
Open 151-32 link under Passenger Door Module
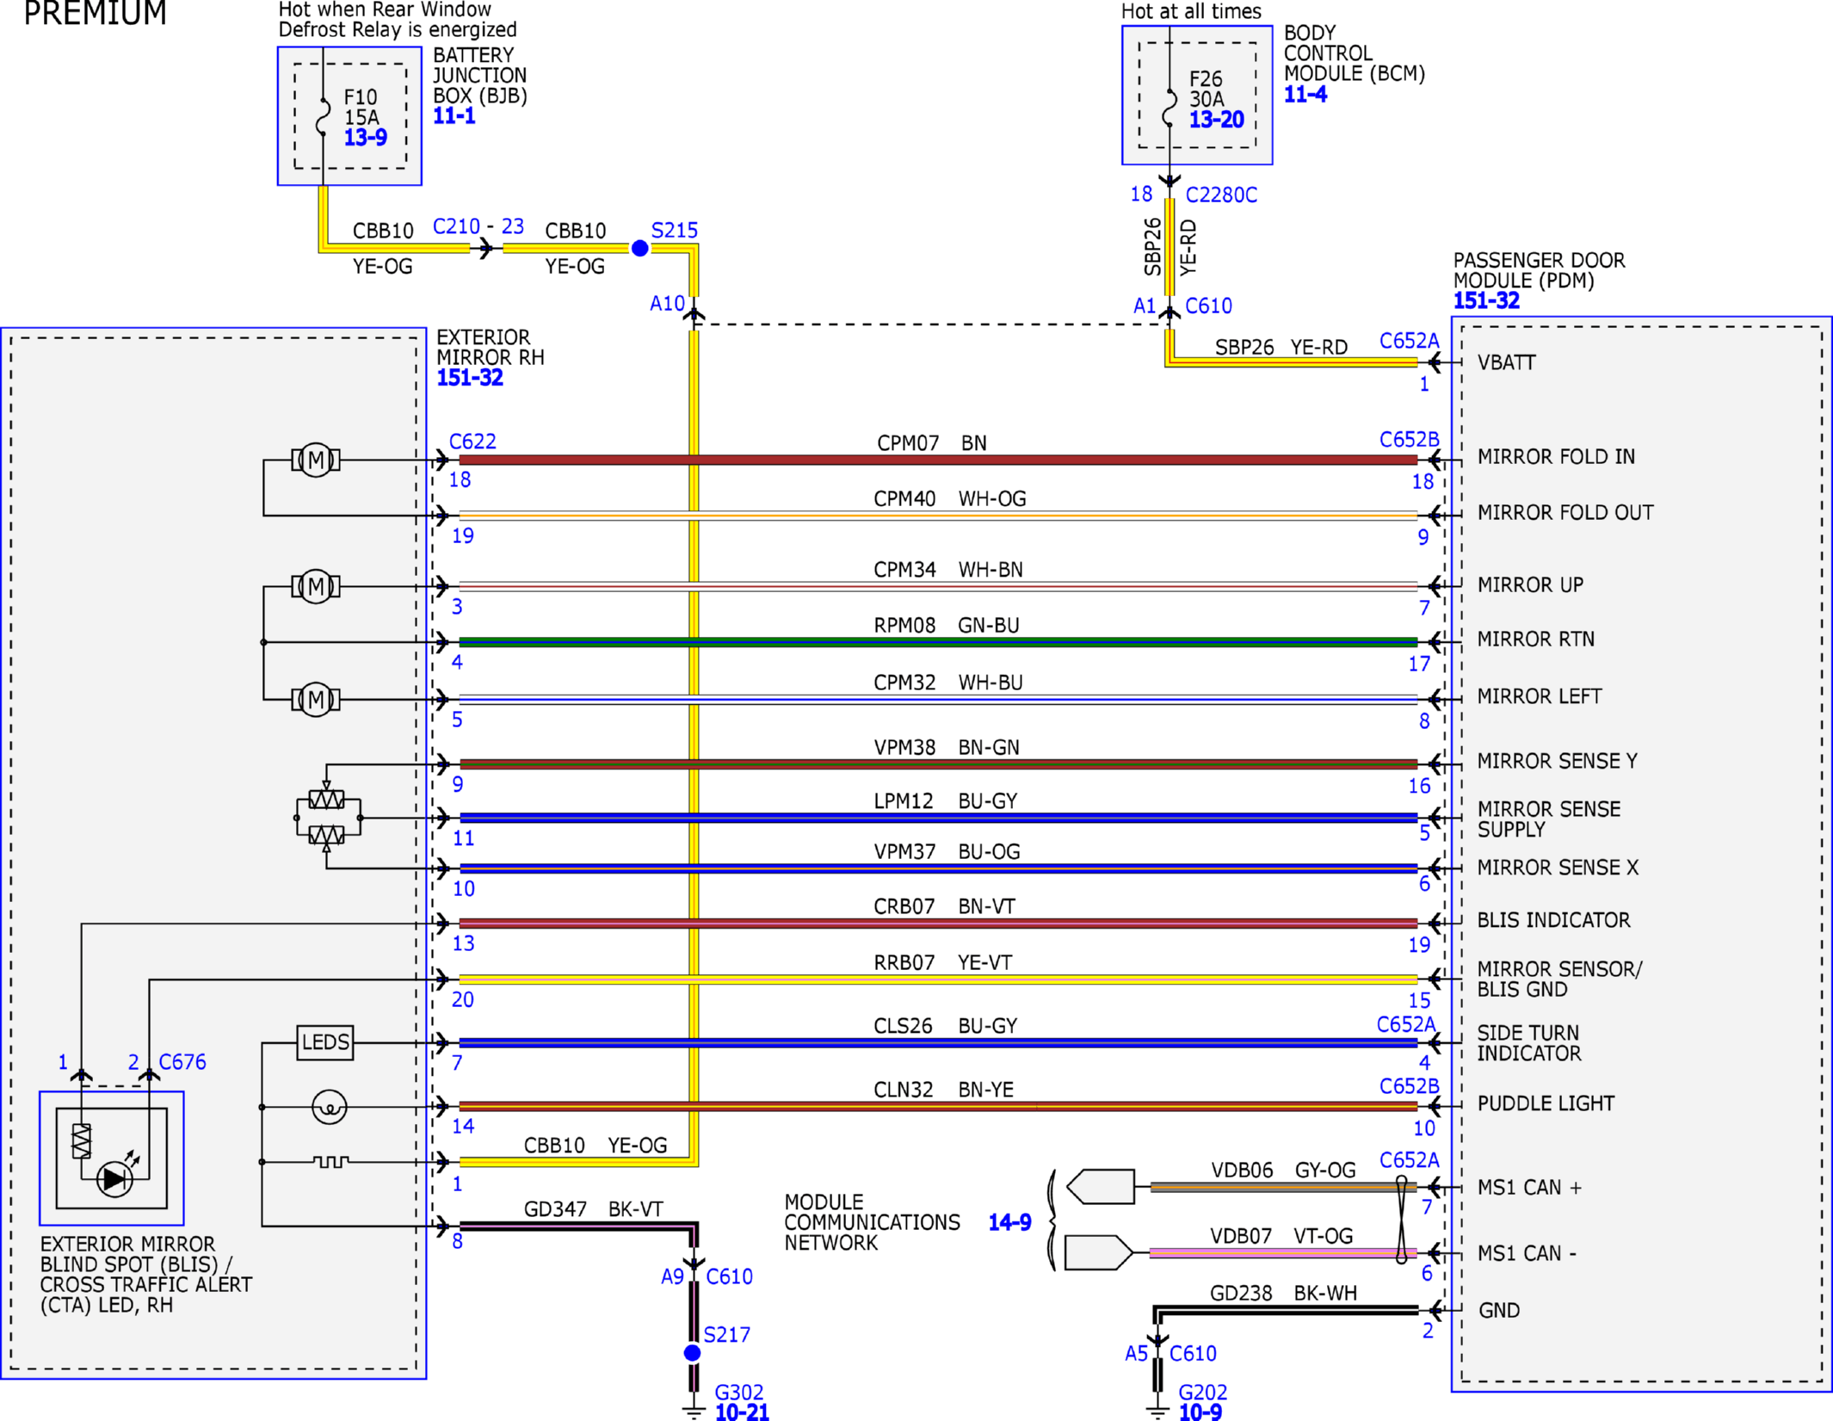click(1486, 301)
